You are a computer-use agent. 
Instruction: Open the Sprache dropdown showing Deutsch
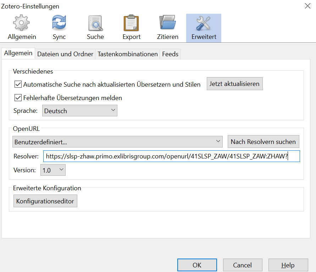point(79,111)
